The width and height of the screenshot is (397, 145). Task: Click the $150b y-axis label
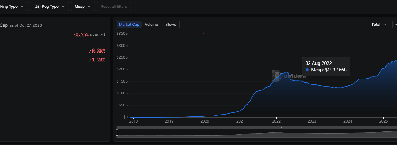click(122, 81)
